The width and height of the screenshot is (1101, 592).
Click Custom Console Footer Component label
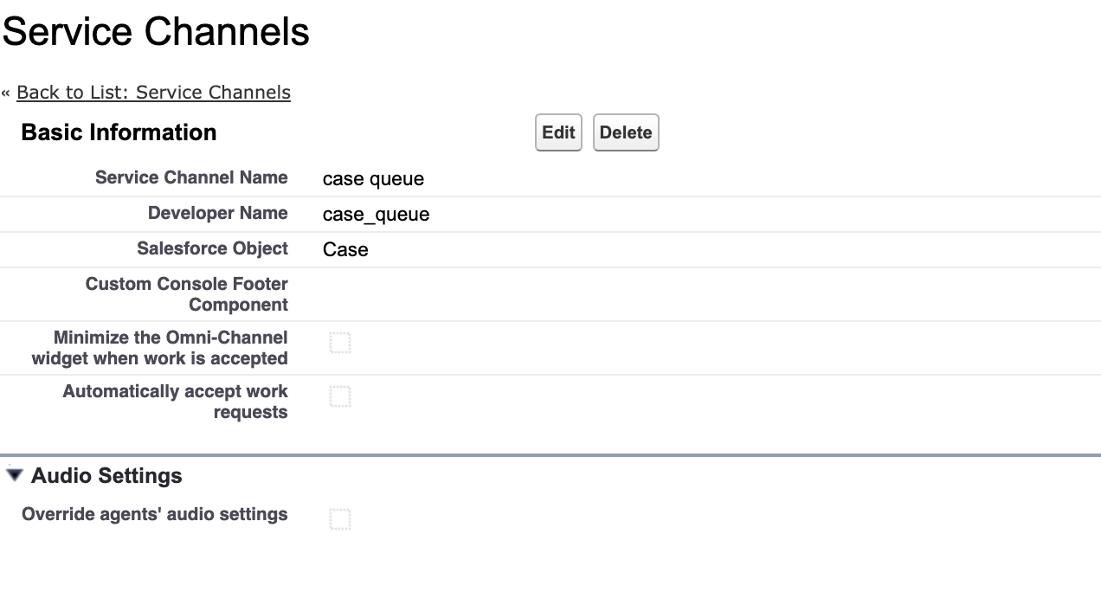pyautogui.click(x=187, y=294)
